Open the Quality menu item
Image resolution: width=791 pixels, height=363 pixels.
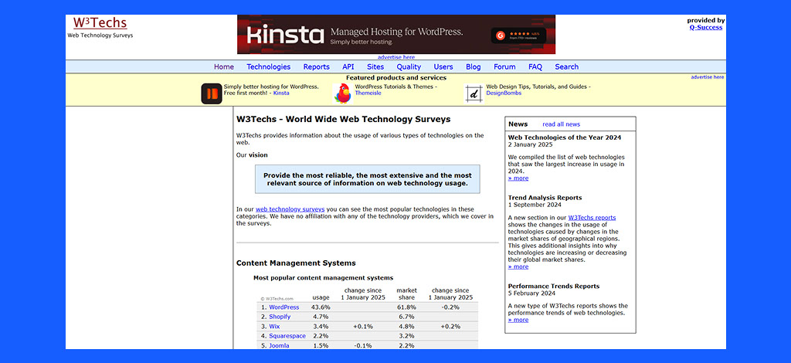pos(409,66)
